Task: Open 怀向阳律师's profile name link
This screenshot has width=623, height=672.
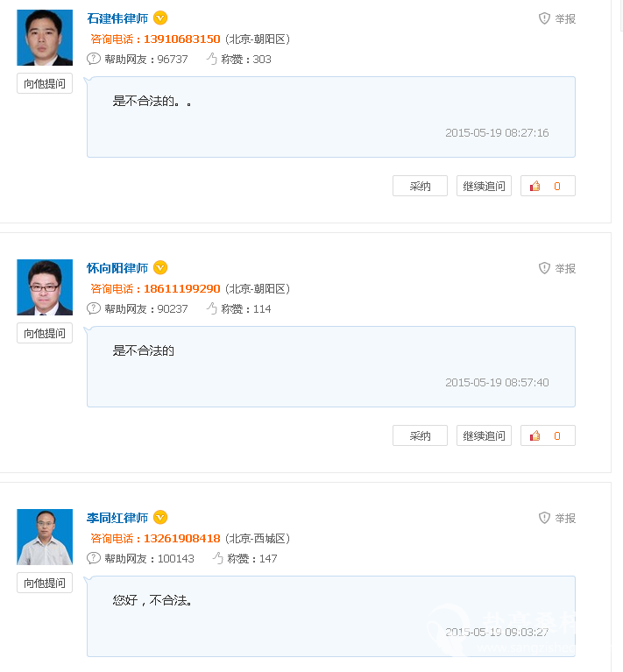Action: (x=117, y=268)
